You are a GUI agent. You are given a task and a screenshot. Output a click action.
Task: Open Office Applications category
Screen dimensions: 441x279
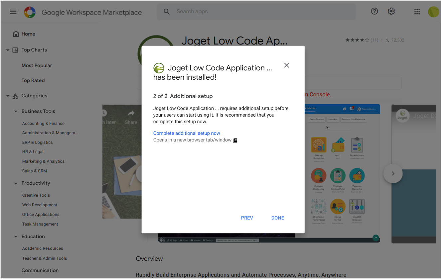tap(41, 215)
